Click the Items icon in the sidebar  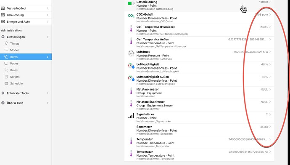point(6,57)
